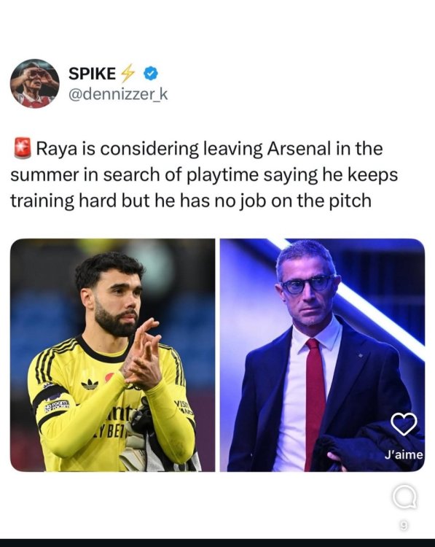The height and width of the screenshot is (547, 435).
Task: Click the red siren emoji
Action: coord(23,148)
